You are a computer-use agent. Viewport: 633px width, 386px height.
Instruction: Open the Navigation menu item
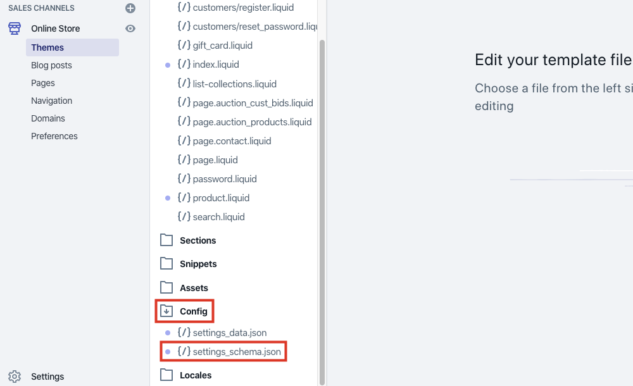51,100
